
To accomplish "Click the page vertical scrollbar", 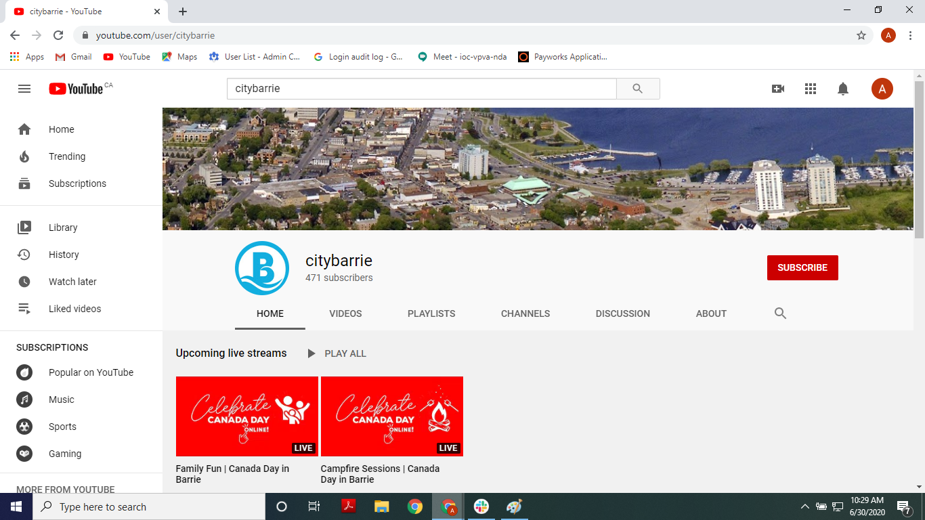I will tap(919, 159).
